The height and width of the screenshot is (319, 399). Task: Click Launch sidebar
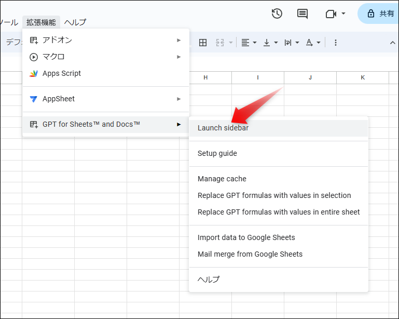pos(279,128)
